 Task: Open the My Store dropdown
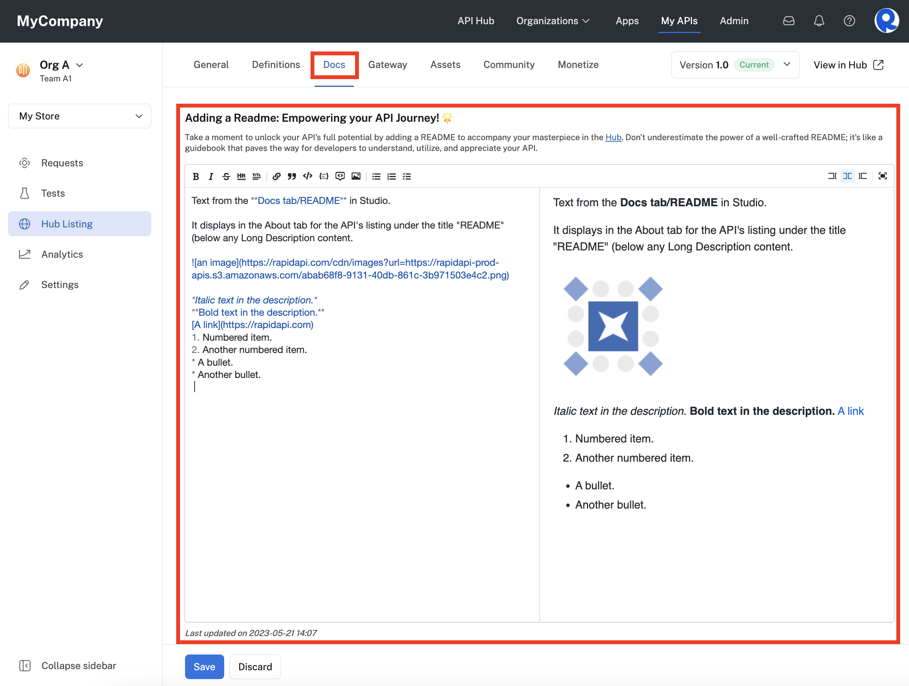[x=80, y=116]
